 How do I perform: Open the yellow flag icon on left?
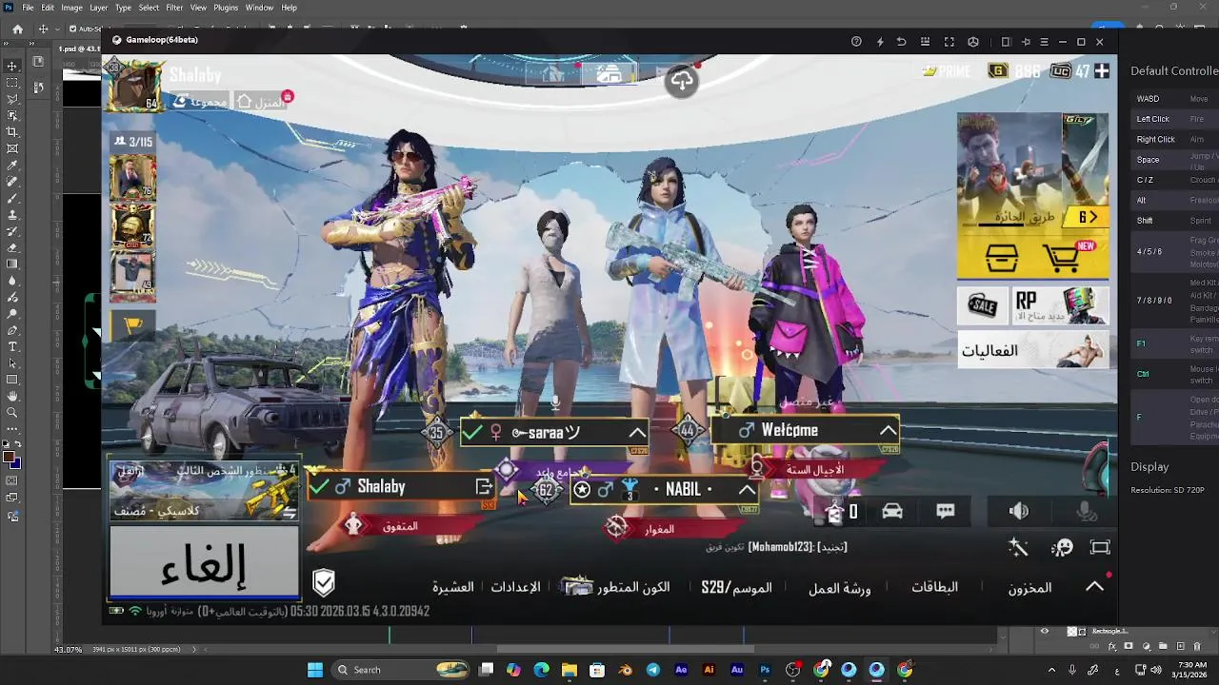click(x=132, y=325)
